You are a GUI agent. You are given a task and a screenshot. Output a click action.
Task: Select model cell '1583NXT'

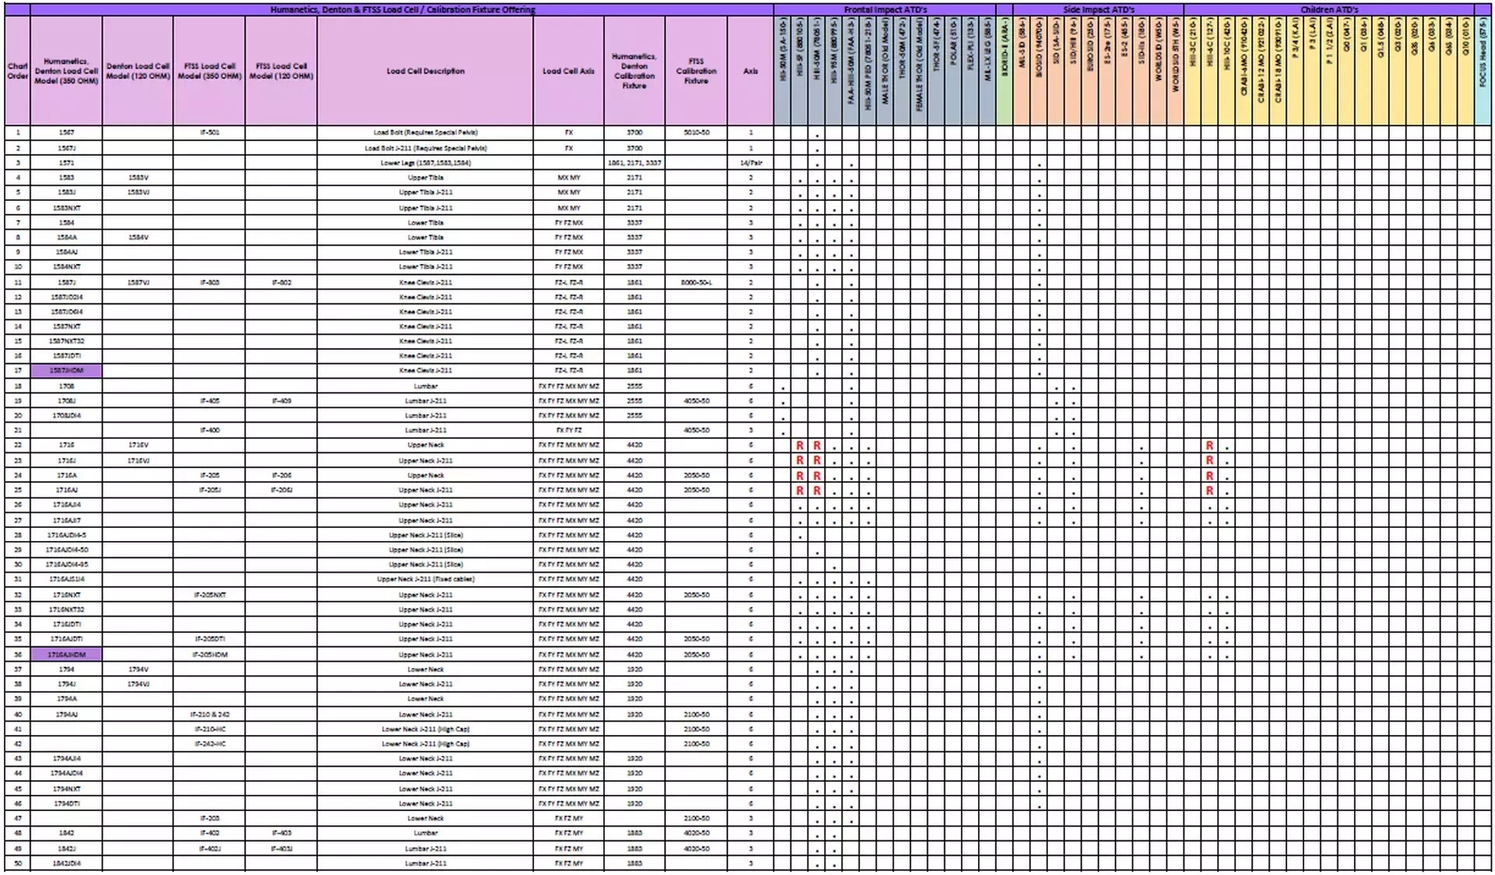pyautogui.click(x=66, y=208)
